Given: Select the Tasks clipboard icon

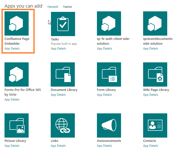Looking at the screenshot, I should pos(63,24).
